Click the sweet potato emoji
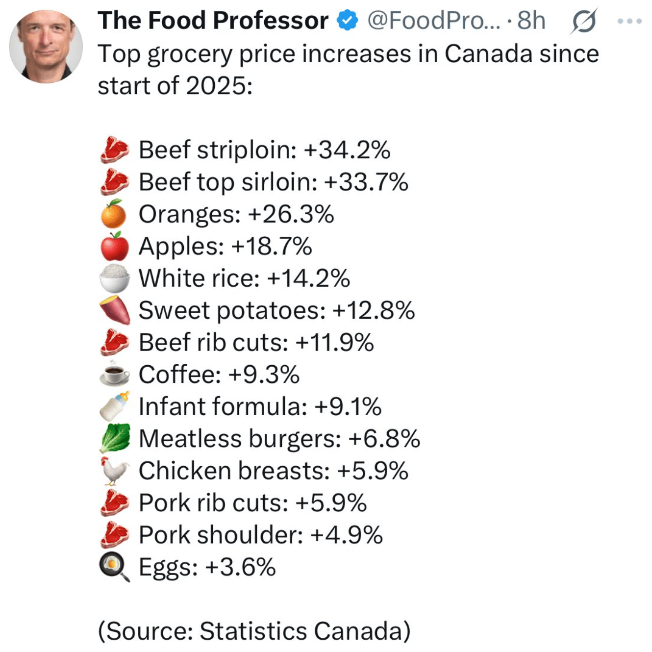This screenshot has width=652, height=652. click(115, 310)
